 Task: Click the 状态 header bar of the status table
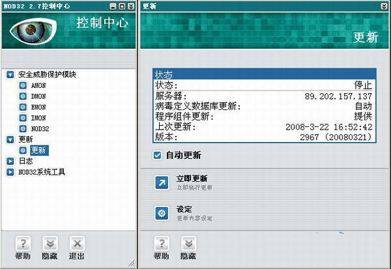pyautogui.click(x=265, y=74)
